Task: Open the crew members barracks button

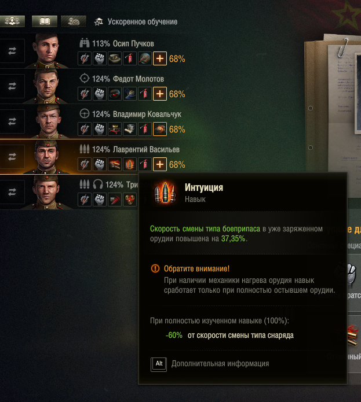Action: pos(12,21)
